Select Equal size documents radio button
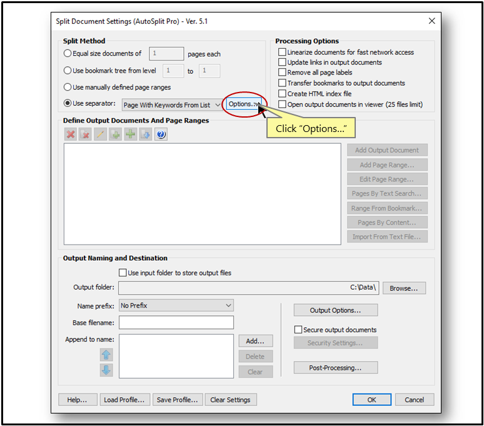484x426 pixels. coord(68,53)
